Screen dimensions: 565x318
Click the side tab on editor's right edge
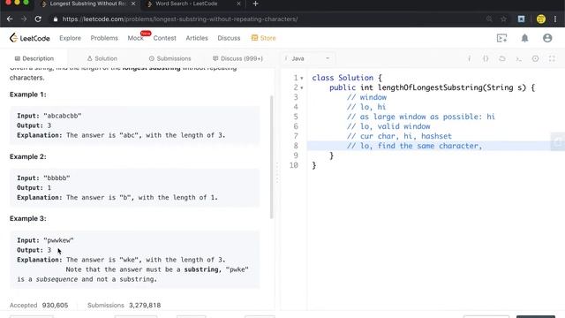(558, 141)
